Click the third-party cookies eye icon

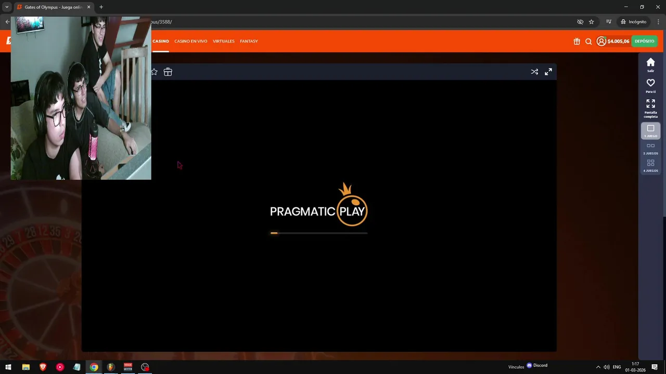pos(580,22)
